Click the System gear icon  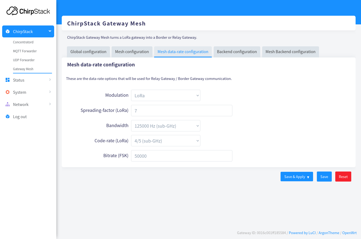[x=8, y=92]
